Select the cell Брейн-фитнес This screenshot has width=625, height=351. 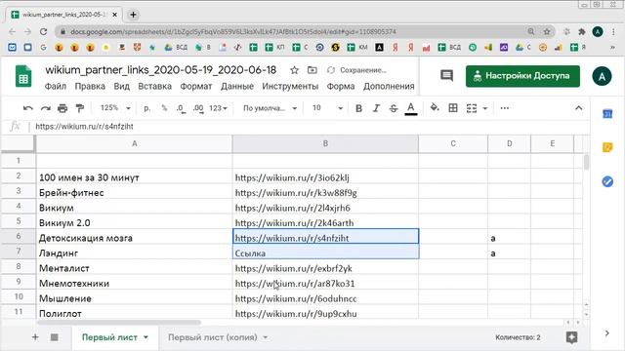(135, 191)
